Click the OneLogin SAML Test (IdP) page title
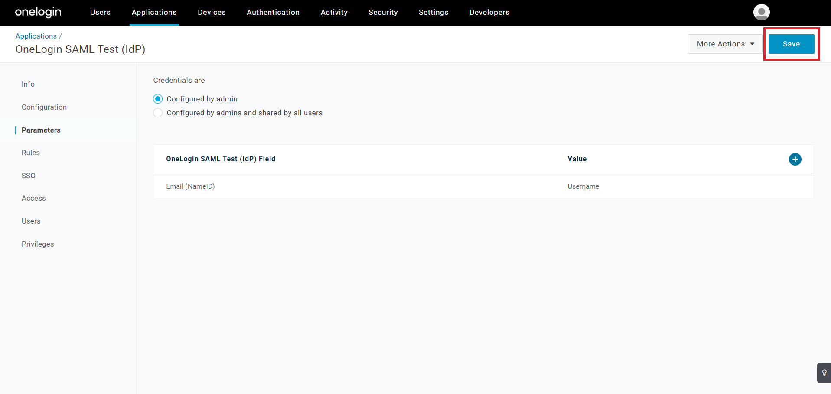Screen dimensions: 831x394 (x=80, y=49)
